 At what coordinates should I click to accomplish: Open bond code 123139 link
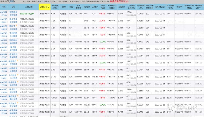[4, 43]
